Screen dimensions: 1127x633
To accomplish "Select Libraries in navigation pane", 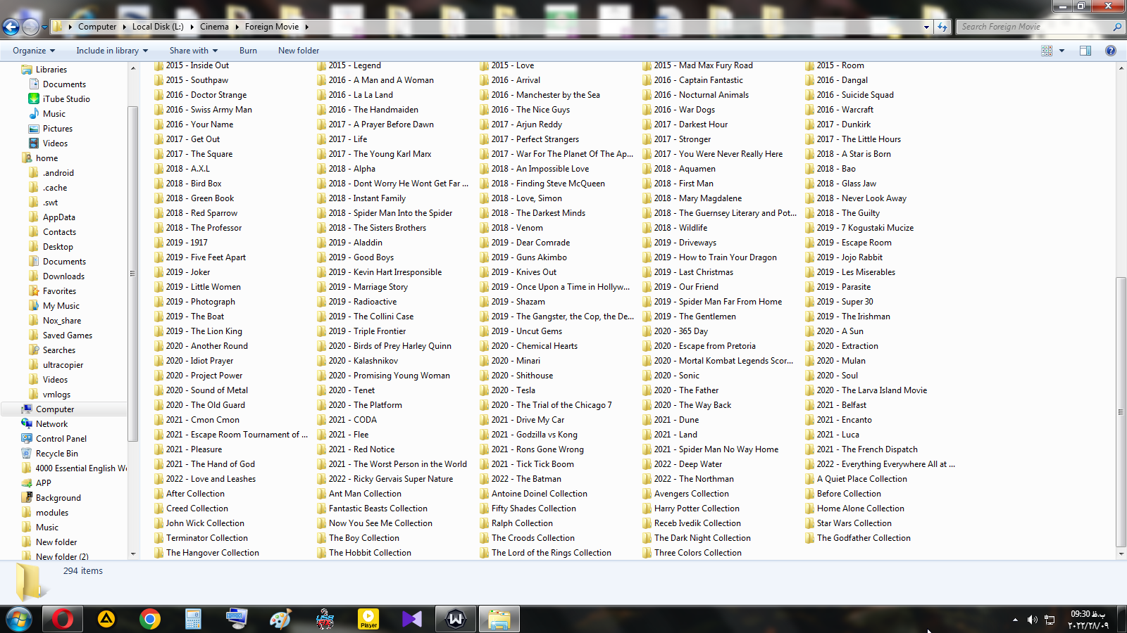I will pyautogui.click(x=51, y=70).
